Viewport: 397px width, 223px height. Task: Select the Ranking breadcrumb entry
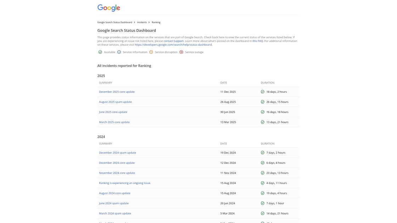click(x=156, y=22)
